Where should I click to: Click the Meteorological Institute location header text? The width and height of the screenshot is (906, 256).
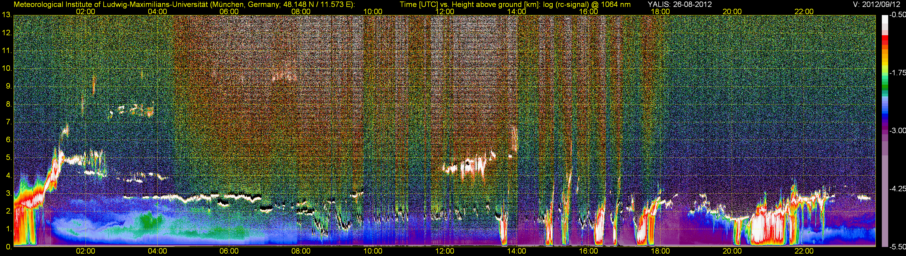184,5
